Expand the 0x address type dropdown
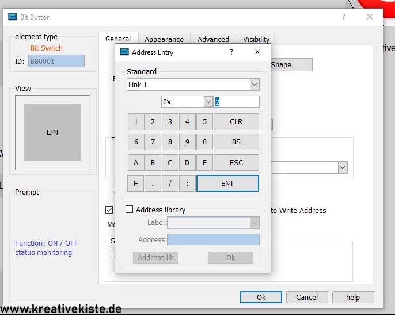 208,101
